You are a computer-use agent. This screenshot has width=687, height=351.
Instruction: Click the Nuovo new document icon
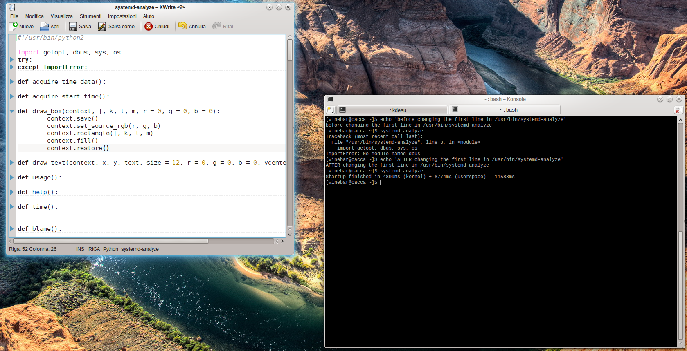pyautogui.click(x=14, y=26)
